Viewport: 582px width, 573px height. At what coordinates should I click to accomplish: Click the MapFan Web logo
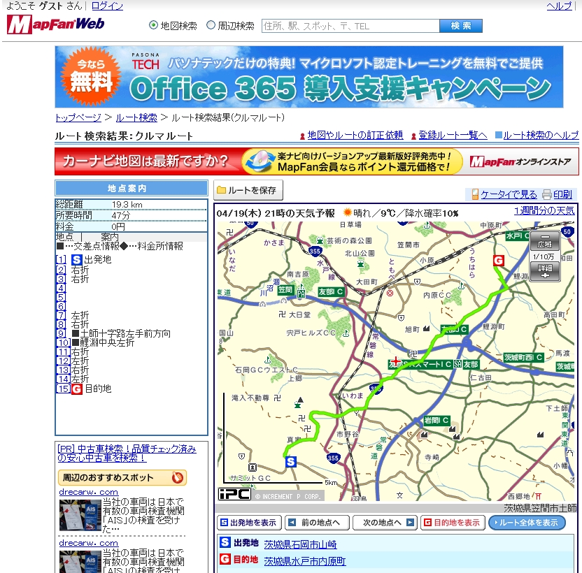(x=56, y=25)
